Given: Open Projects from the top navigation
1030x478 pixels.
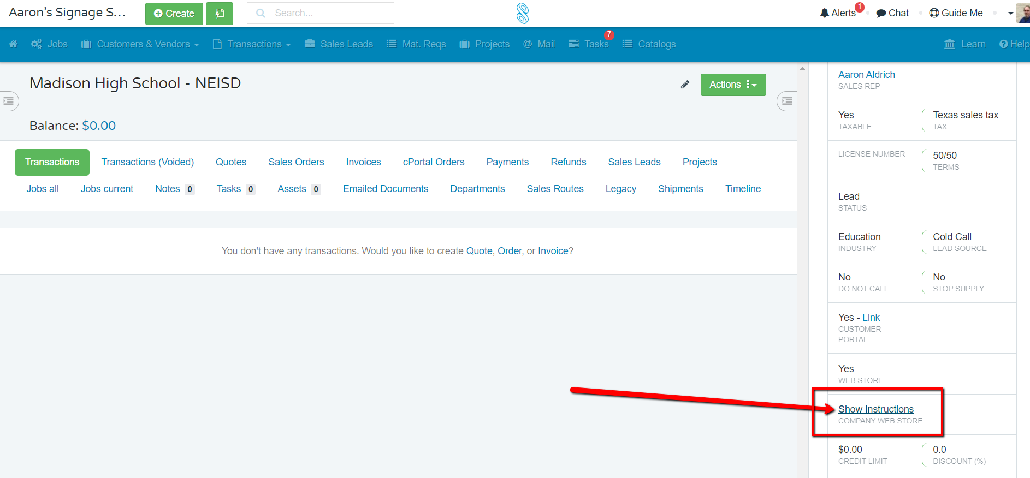Looking at the screenshot, I should (484, 44).
